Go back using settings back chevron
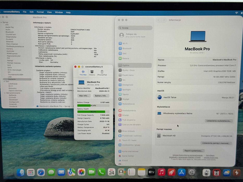This screenshot has width=243, height=182. point(159,20)
